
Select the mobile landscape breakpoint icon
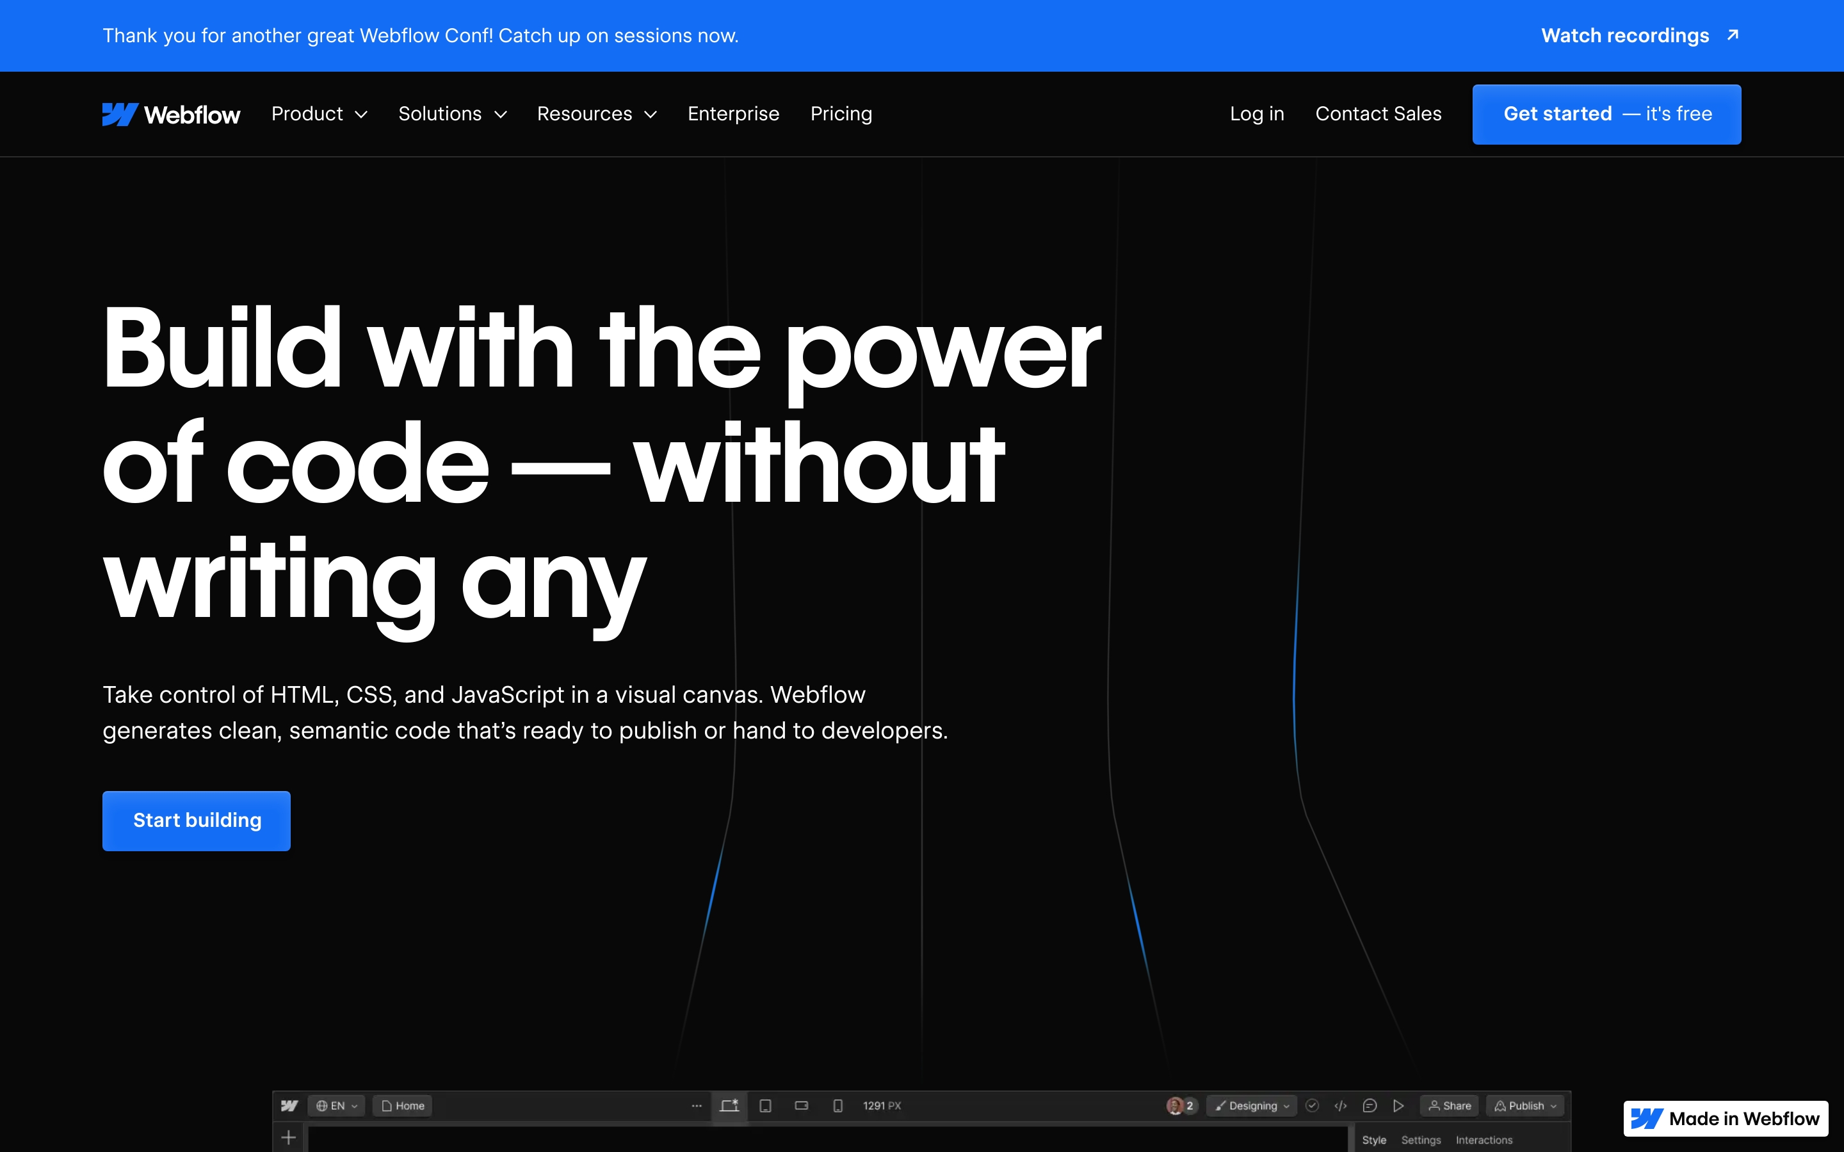pos(801,1105)
